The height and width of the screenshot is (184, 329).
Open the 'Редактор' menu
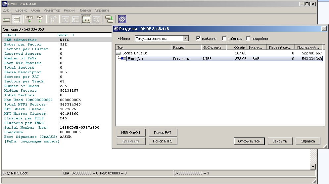pos(52,10)
